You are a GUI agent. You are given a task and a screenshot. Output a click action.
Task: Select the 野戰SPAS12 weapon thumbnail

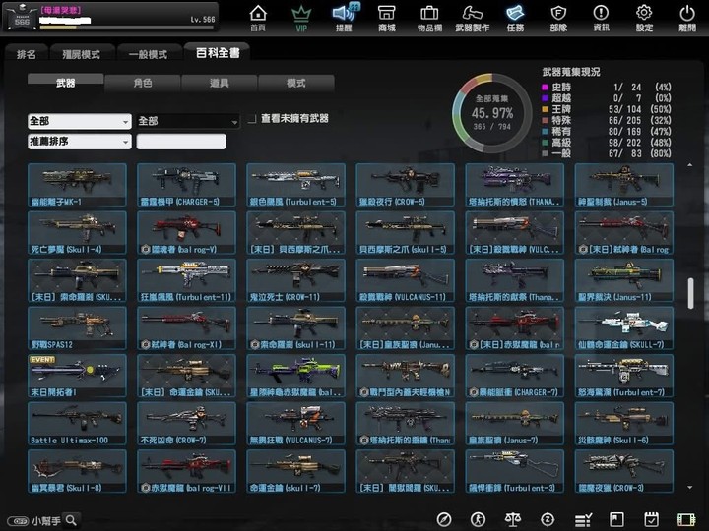pyautogui.click(x=77, y=327)
